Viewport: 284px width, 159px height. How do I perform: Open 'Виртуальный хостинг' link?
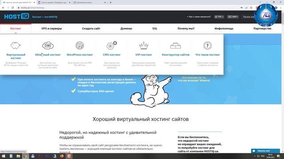(16, 56)
